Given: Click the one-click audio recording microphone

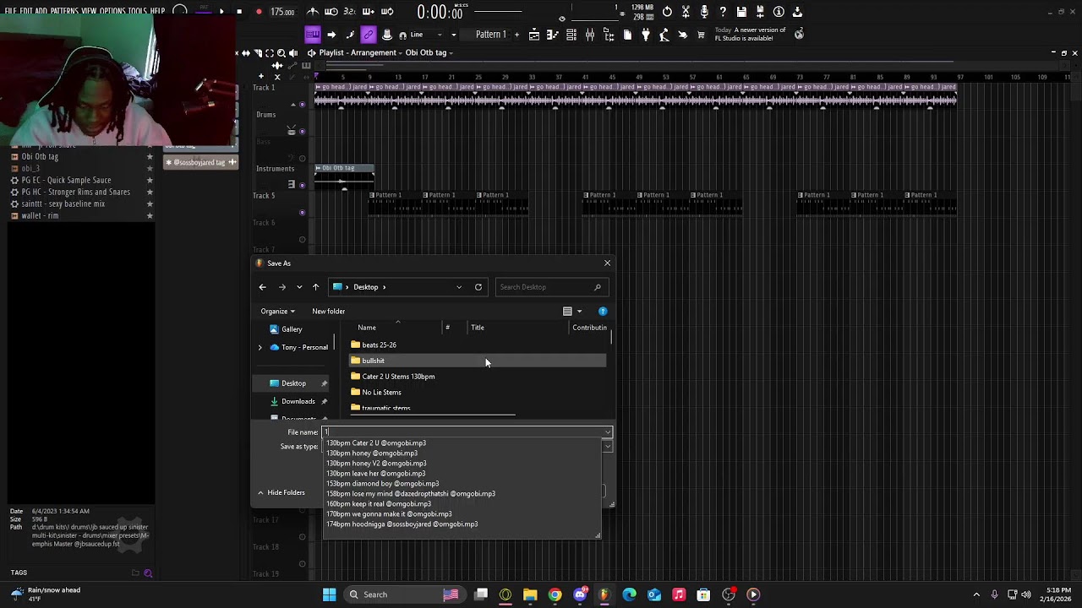Looking at the screenshot, I should pos(704,12).
